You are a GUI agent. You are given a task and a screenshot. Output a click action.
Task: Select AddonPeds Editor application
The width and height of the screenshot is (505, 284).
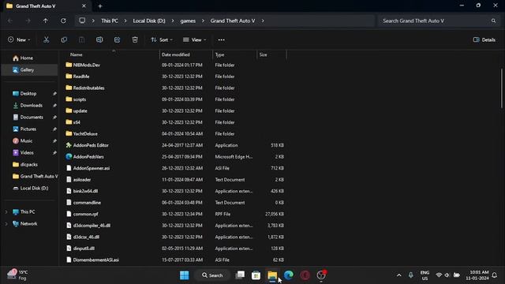pos(91,145)
